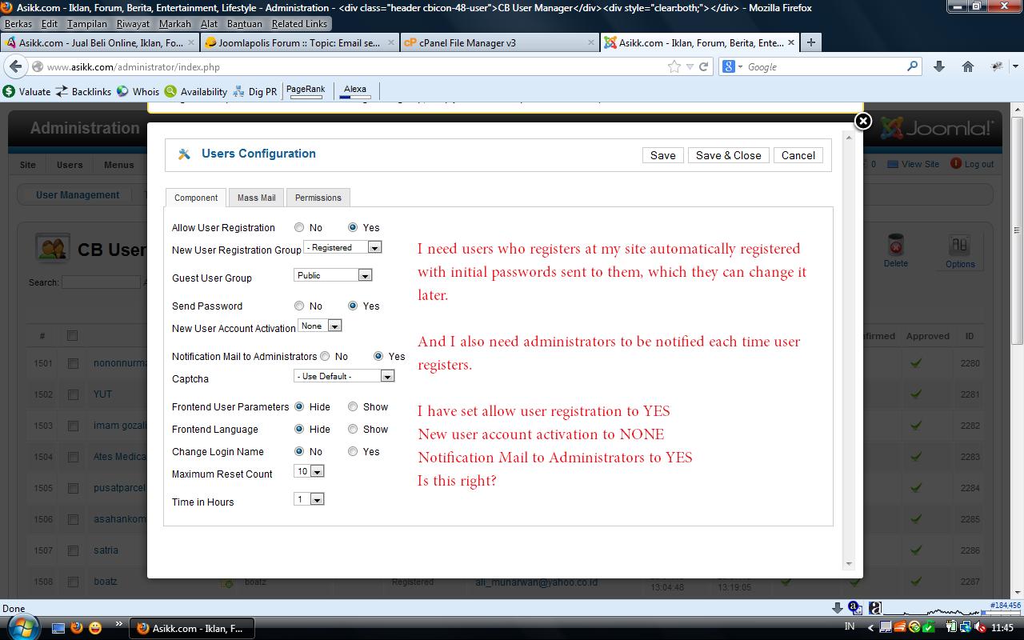Expand the quick launch overflow chevron
This screenshot has width=1024, height=640.
[x=119, y=623]
